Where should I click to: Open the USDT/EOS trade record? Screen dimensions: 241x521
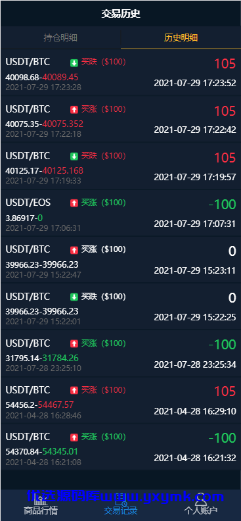click(x=121, y=212)
